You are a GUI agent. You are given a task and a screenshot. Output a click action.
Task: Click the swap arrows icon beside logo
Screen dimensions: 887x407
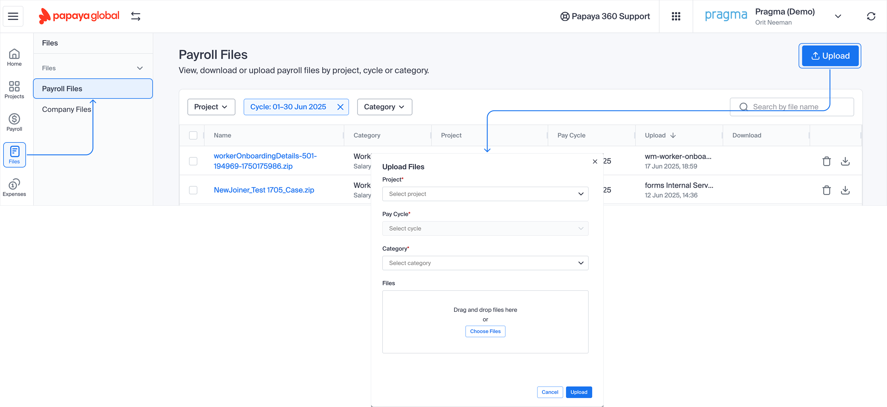(x=136, y=16)
